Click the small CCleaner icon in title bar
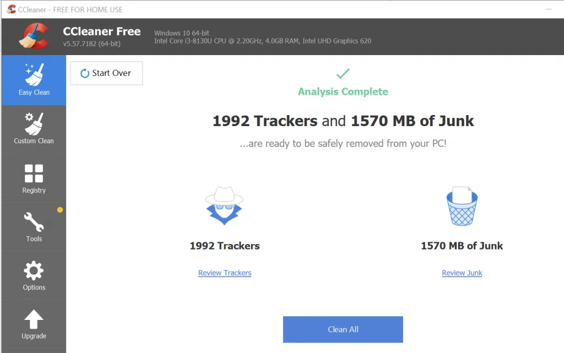The image size is (564, 353). point(10,9)
